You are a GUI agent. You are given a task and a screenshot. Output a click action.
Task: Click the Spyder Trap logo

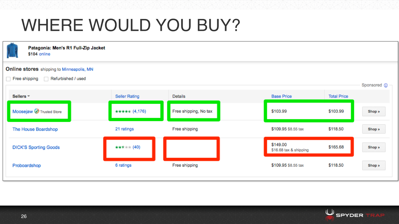click(355, 215)
